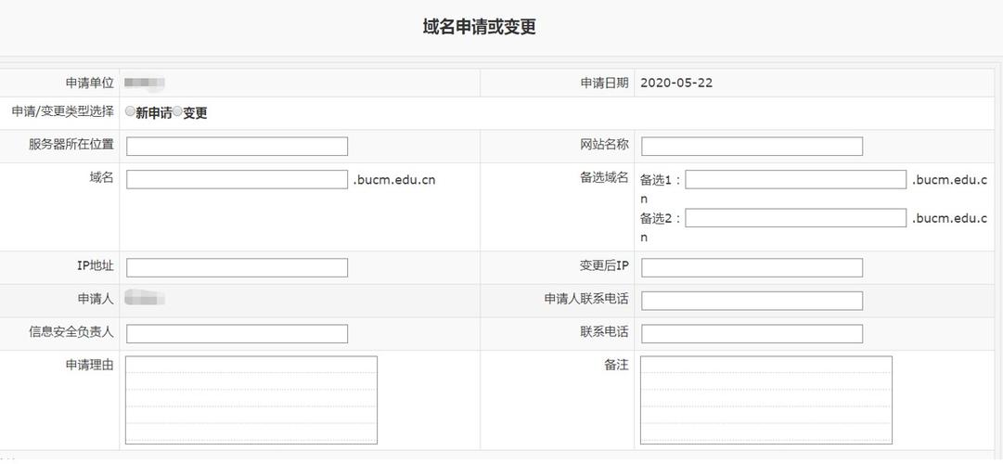Select the 变更 radio button
This screenshot has height=464, width=1003.
[x=178, y=112]
